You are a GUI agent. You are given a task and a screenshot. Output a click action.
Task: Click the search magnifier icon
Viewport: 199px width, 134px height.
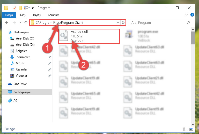pyautogui.click(x=188, y=22)
